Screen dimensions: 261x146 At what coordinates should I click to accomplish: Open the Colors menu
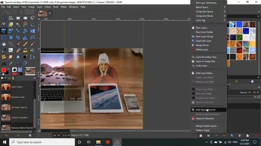(48, 7)
